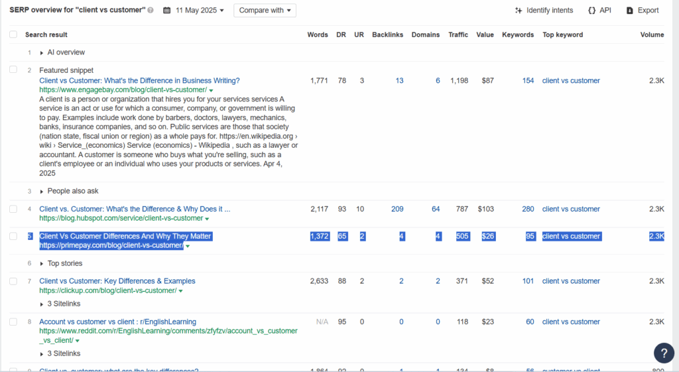
Task: Click the N/A words cell for reddit
Action: 322,322
